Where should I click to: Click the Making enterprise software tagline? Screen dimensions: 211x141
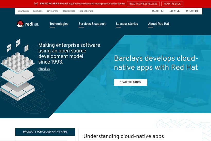69,54
